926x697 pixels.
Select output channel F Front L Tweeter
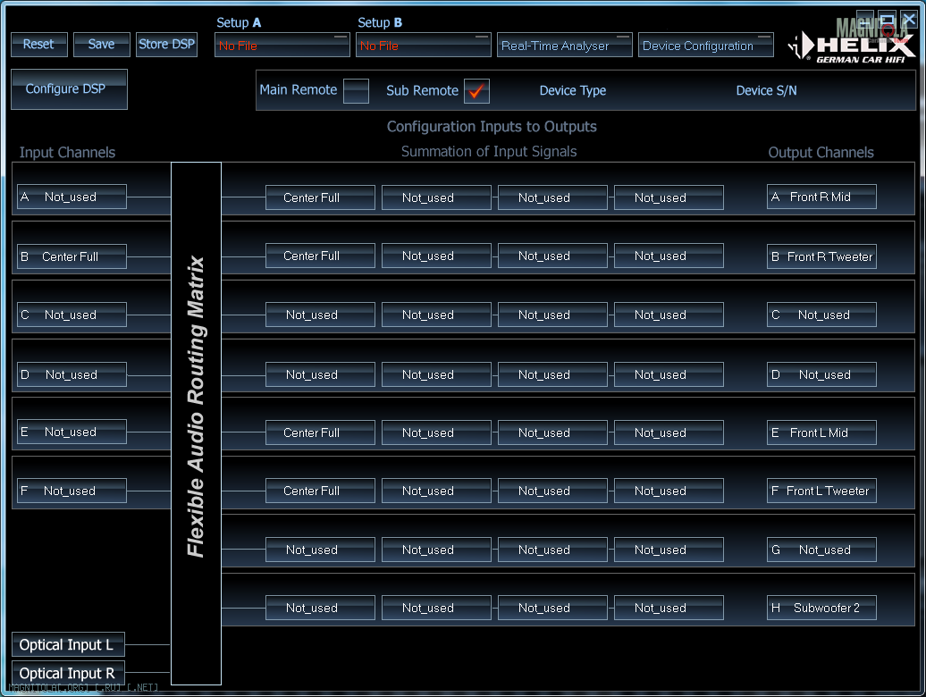click(821, 491)
